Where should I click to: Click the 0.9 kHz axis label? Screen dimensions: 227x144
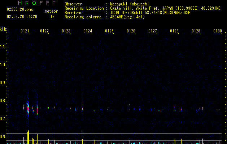tap(3, 83)
